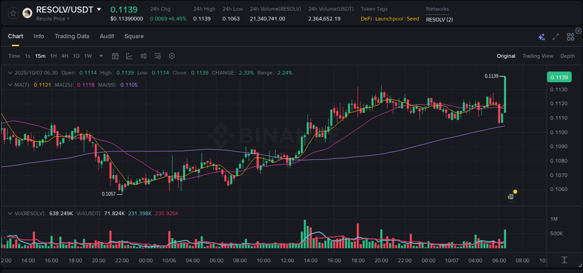Open more time intervals dropdown arrow
This screenshot has width=583, height=273.
[101, 56]
